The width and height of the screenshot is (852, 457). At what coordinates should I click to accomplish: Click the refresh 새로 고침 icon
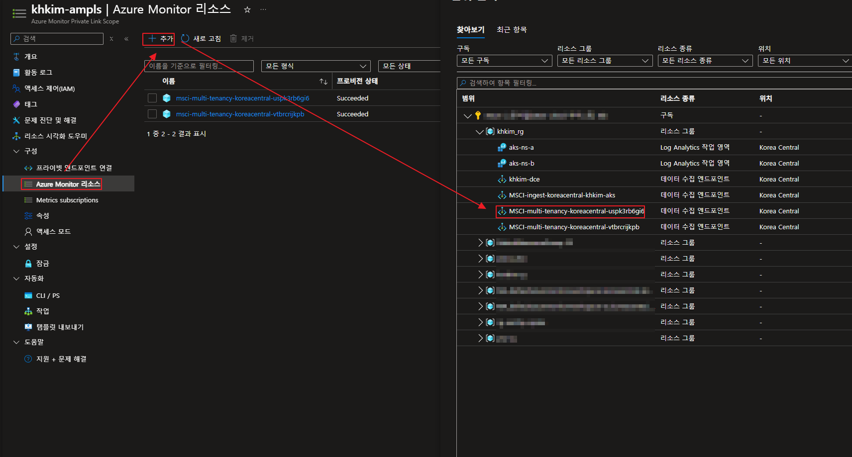coord(185,38)
